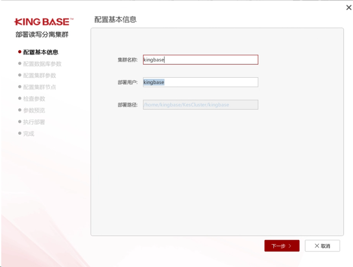Click the 集群名称 field label
353x267 pixels.
coord(127,60)
